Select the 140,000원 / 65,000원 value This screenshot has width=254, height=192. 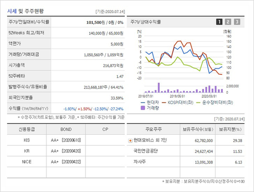106,33
